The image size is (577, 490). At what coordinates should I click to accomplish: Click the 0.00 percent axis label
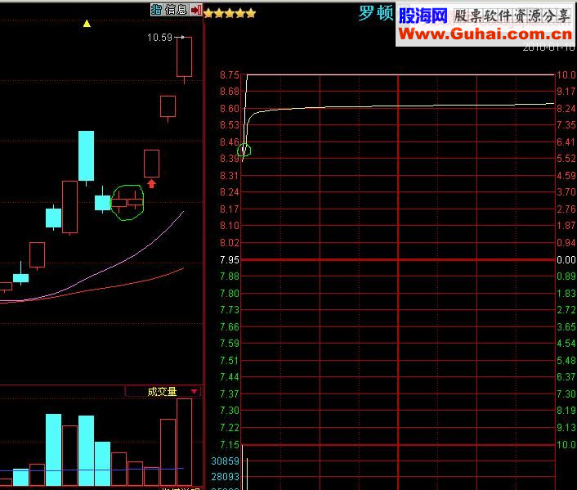(x=566, y=260)
